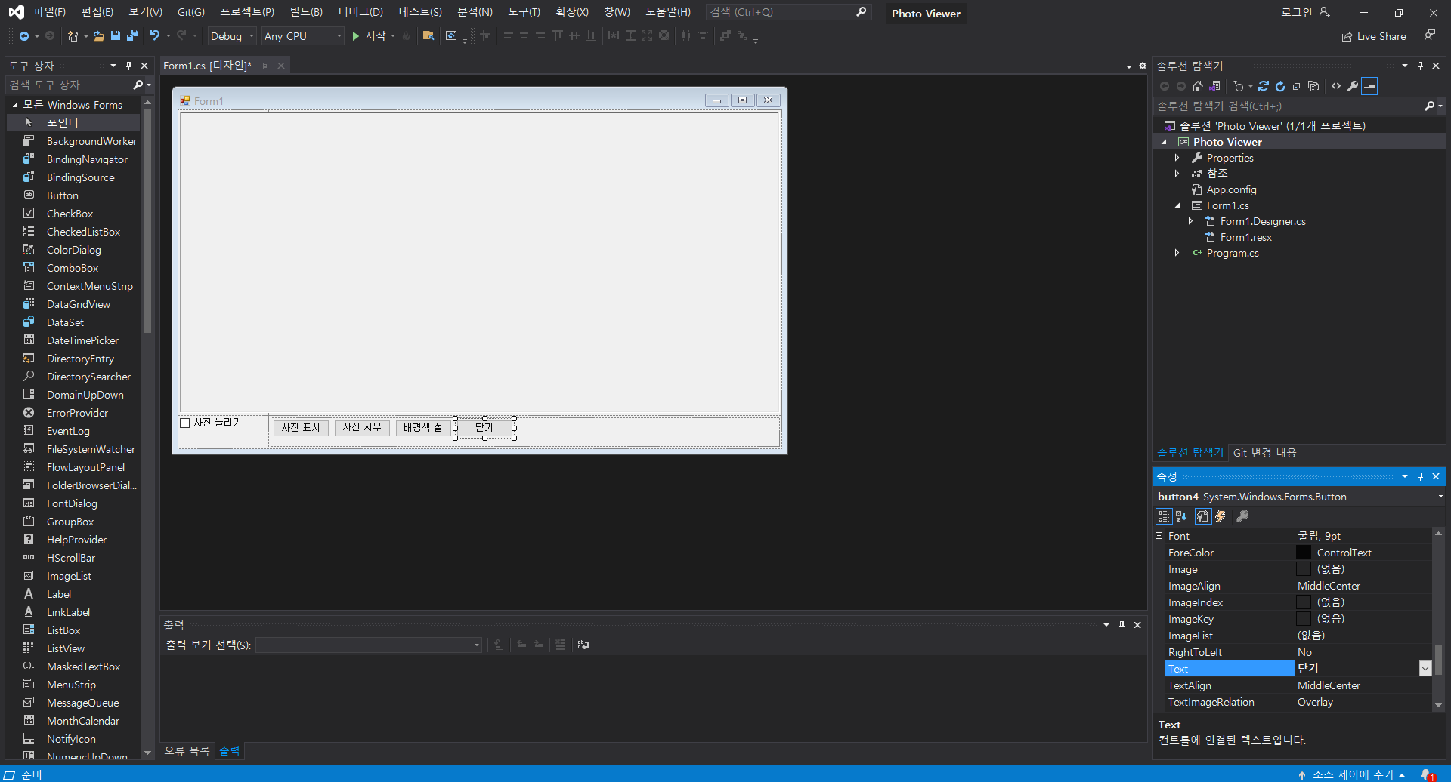
Task: Expand Form1.Designer.cs node
Action: (x=1190, y=221)
